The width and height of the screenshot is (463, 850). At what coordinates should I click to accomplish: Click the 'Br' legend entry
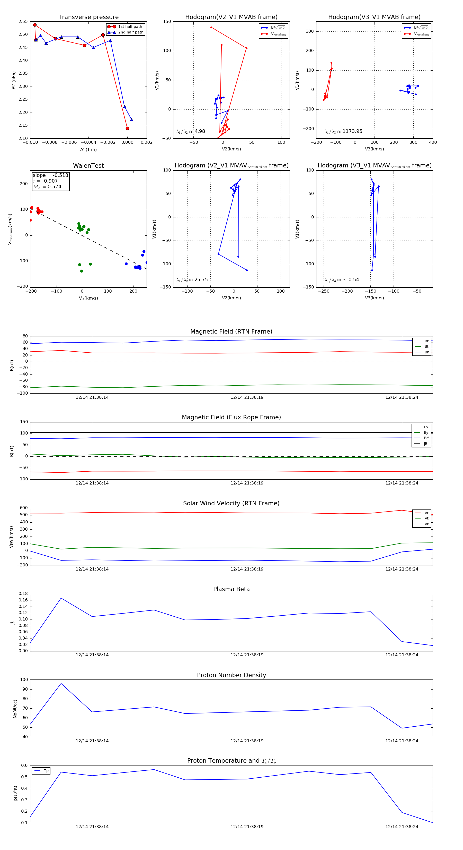tap(422, 341)
